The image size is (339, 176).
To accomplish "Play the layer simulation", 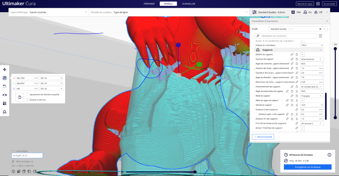I will (x=122, y=172).
